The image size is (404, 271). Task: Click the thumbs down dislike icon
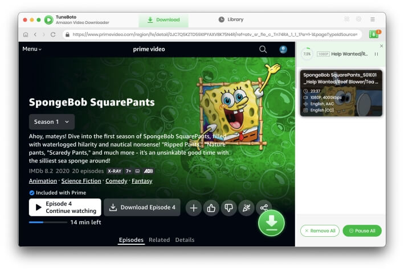pos(228,208)
